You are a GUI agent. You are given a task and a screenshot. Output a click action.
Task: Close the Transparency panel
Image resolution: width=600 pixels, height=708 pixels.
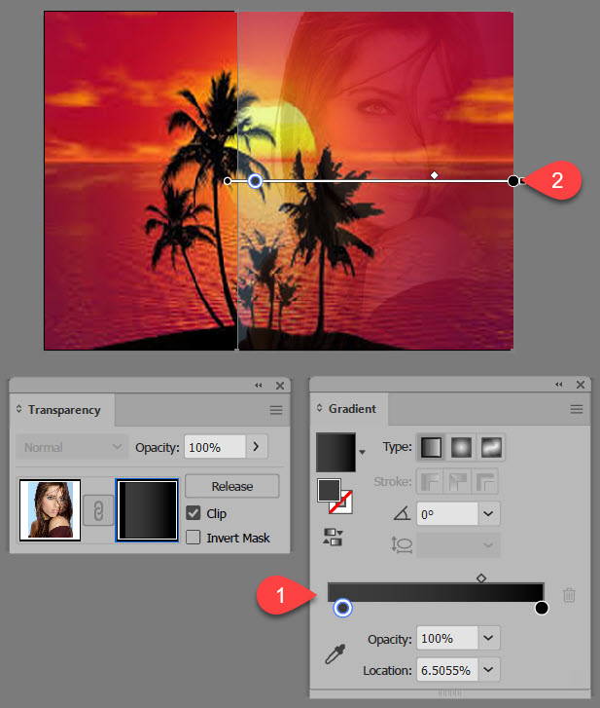click(x=280, y=386)
